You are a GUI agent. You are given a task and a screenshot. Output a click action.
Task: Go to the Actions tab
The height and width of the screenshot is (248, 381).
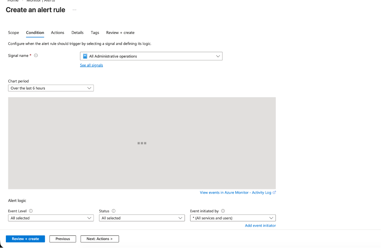tap(57, 33)
